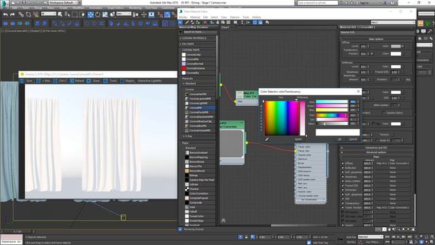Collapse the CORONA MAPS group
The image size is (435, 245).
point(197,50)
